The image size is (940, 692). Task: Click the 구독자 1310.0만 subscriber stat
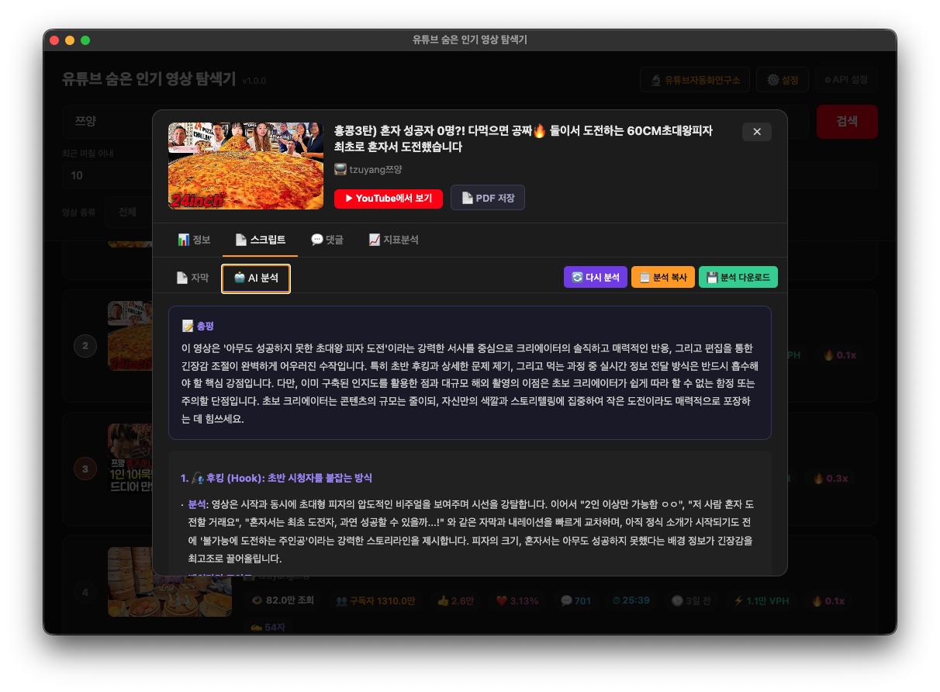(x=375, y=600)
